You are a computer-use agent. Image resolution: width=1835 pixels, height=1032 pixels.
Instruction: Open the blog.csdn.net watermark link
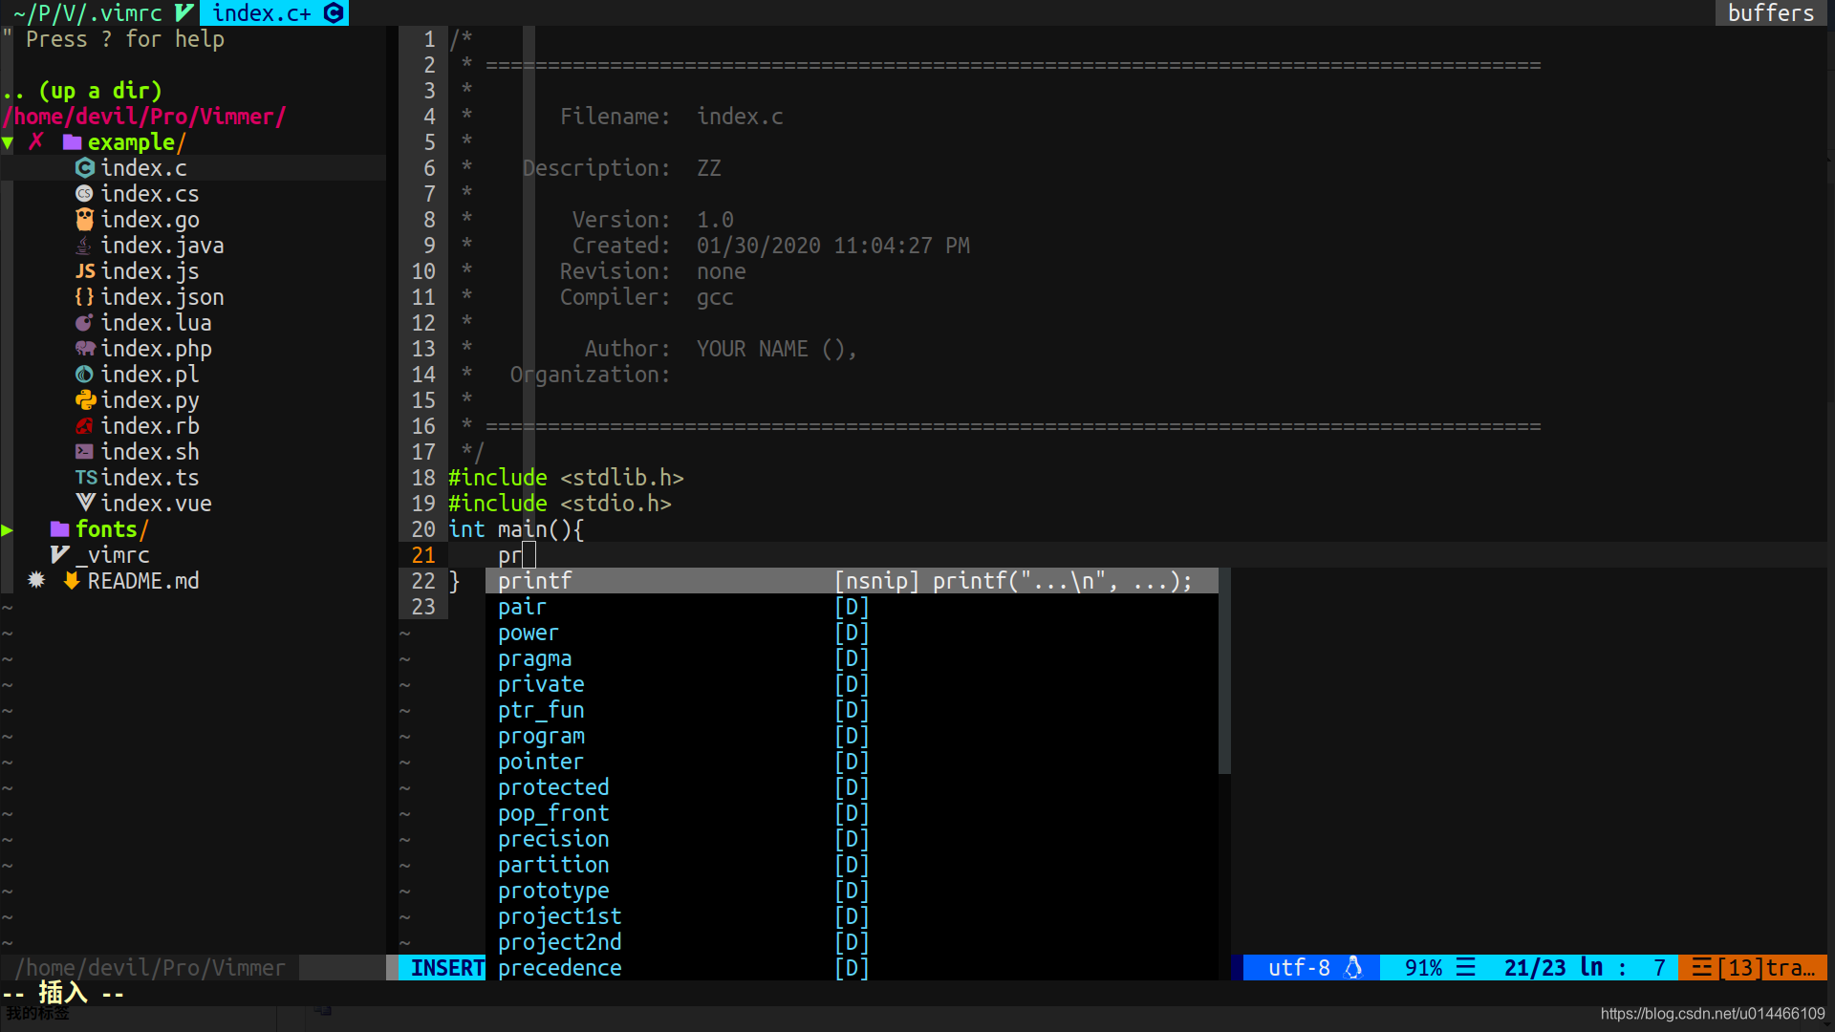pos(1713,1014)
